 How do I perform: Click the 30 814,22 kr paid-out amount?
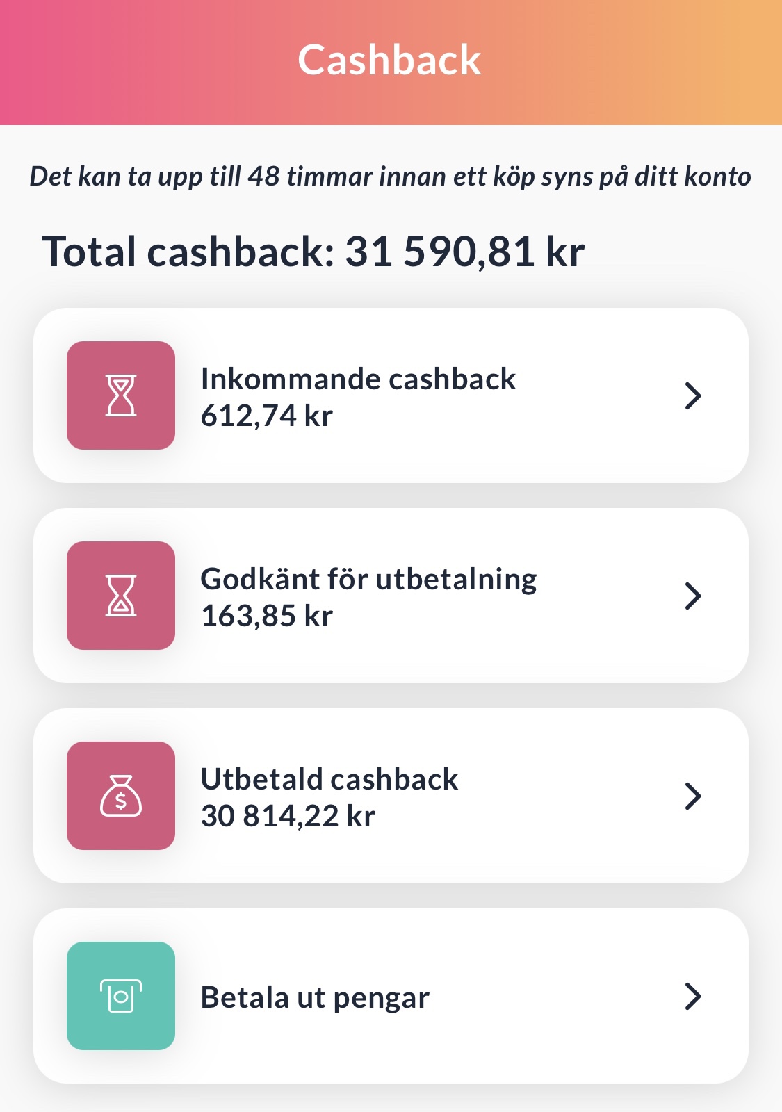pyautogui.click(x=288, y=817)
